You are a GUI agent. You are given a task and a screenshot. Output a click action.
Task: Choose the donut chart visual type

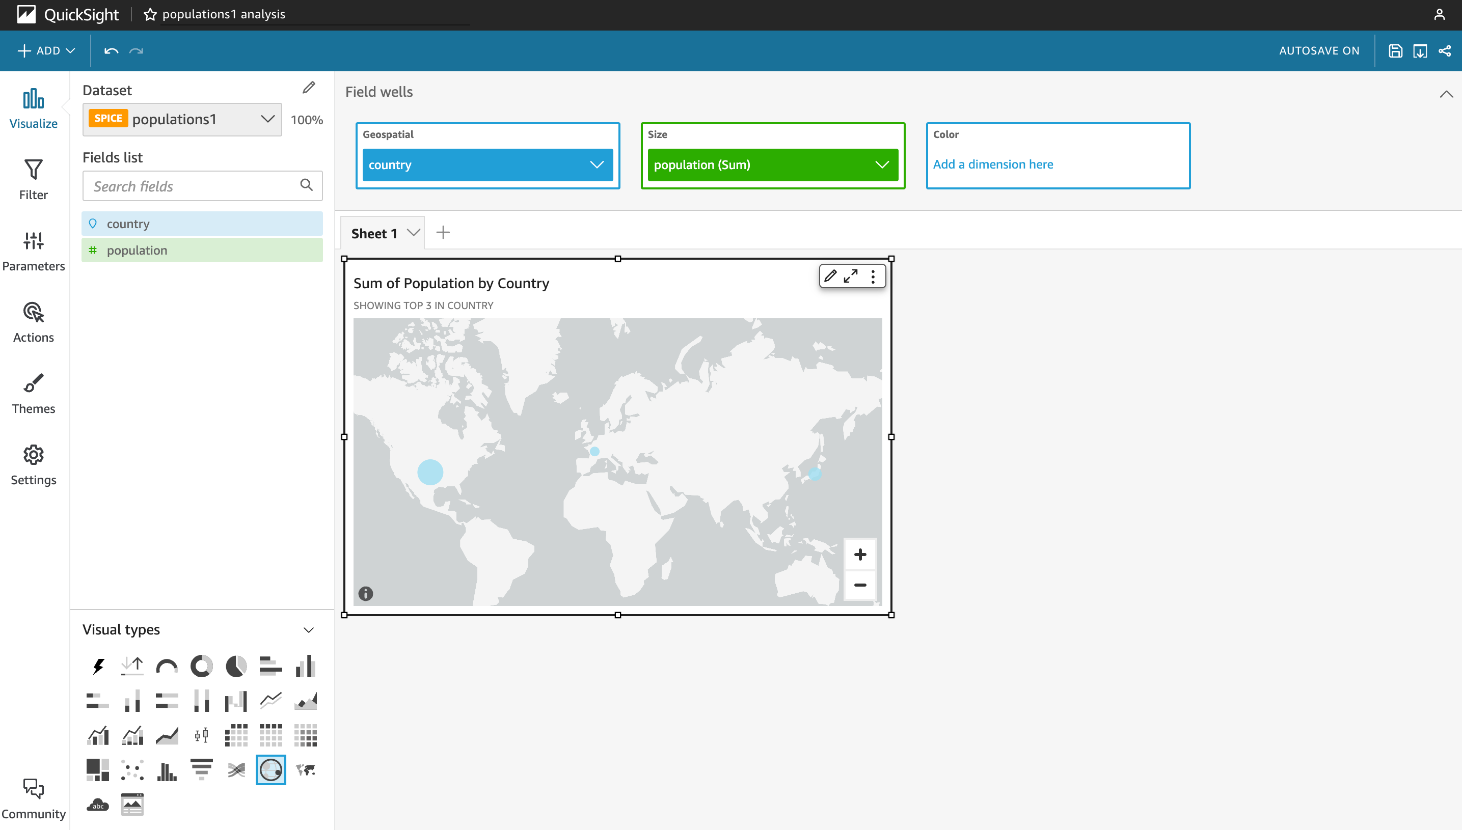(x=201, y=666)
